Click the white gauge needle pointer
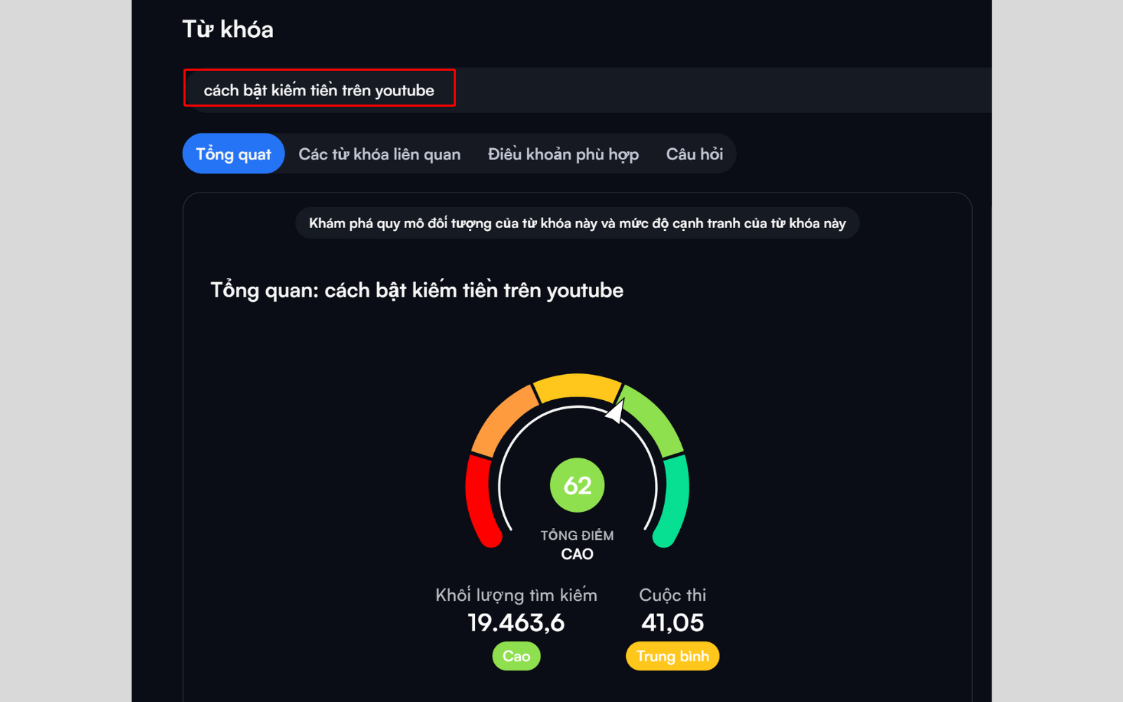Viewport: 1123px width, 702px height. click(x=616, y=412)
